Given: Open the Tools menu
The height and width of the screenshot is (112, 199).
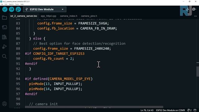Looking at the screenshot, I should click(17, 4).
